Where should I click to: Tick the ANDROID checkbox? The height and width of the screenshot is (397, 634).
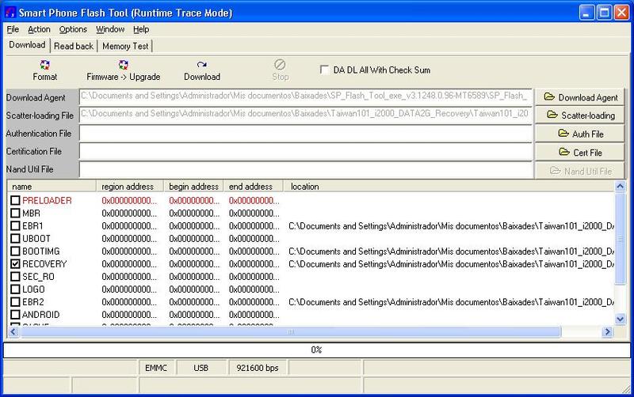pyautogui.click(x=15, y=314)
